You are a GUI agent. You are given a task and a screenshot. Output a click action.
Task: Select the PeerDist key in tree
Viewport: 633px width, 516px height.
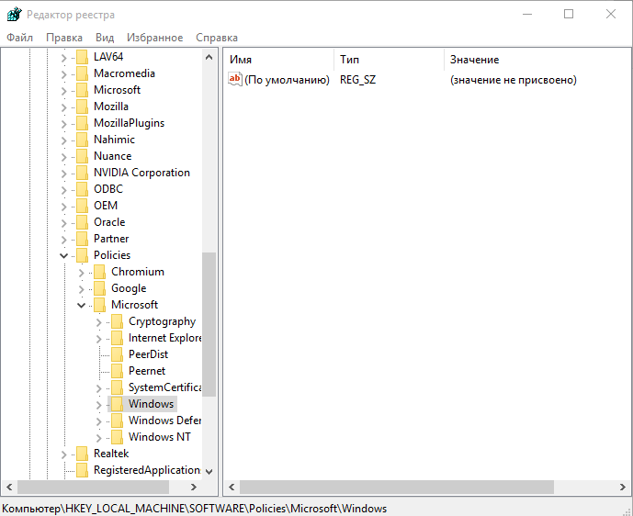pos(148,354)
